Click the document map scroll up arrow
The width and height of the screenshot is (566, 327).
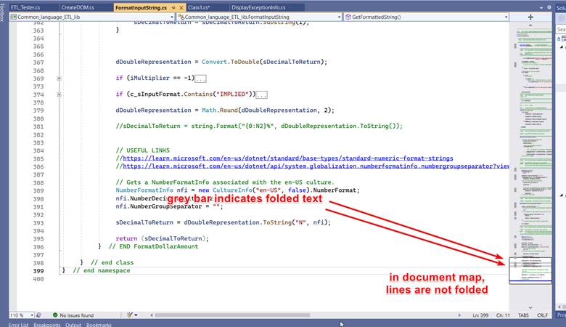pyautogui.click(x=530, y=25)
